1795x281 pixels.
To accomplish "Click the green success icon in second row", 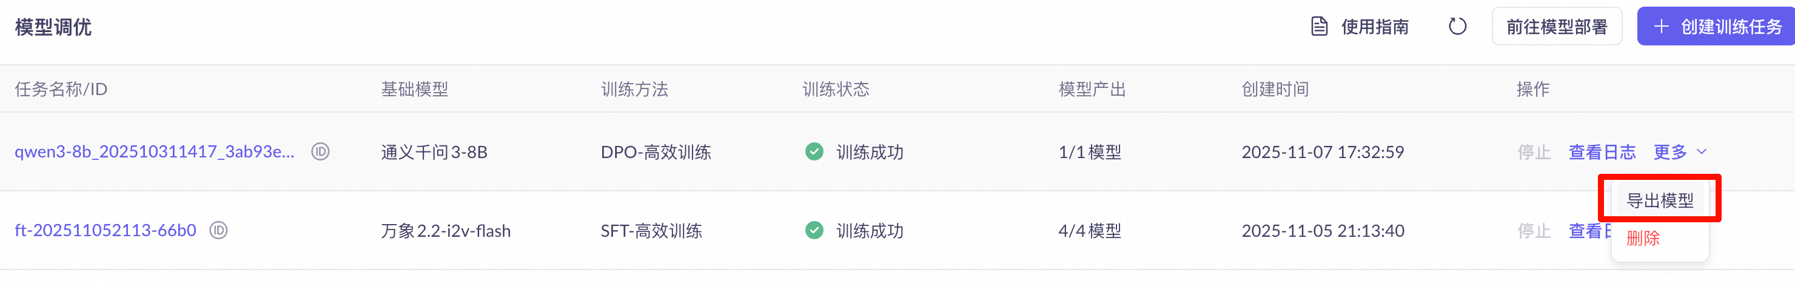I will [814, 230].
